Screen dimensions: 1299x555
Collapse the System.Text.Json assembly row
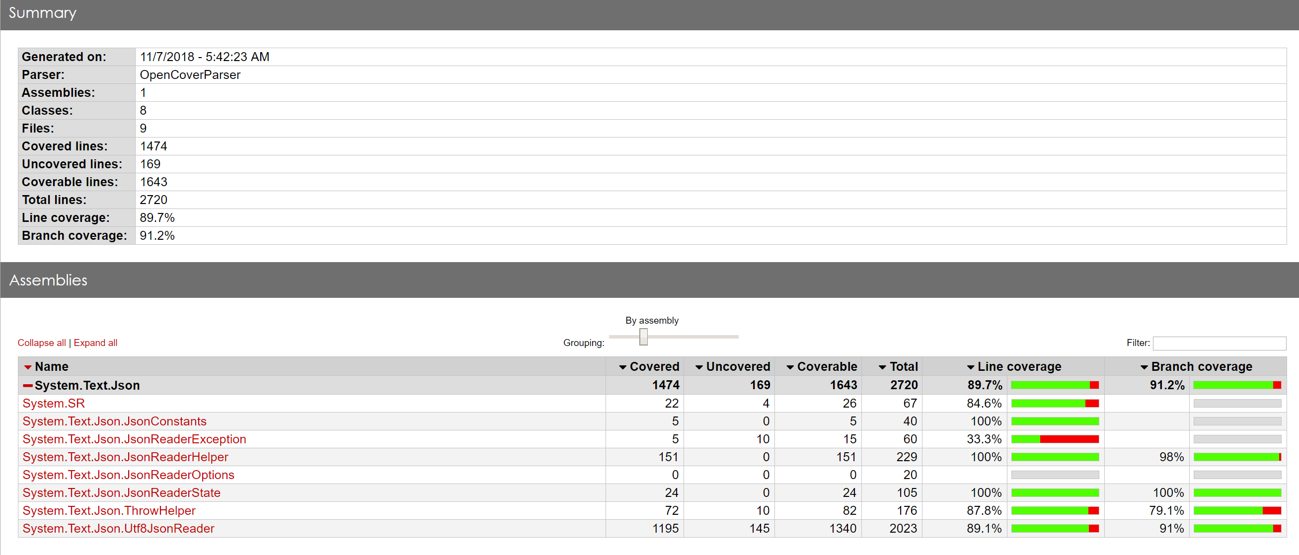point(28,386)
